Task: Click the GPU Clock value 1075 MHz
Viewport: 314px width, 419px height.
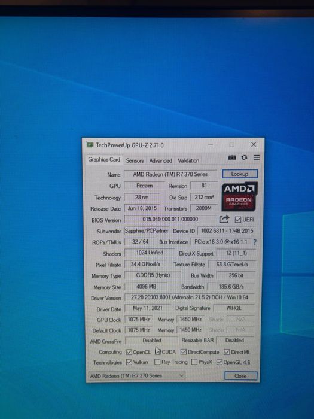Action: click(x=139, y=319)
